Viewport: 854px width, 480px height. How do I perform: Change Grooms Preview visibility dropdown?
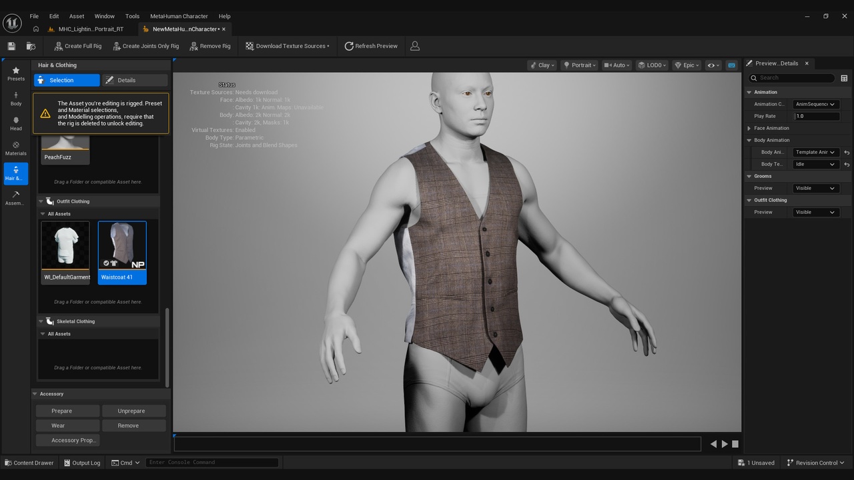(815, 188)
